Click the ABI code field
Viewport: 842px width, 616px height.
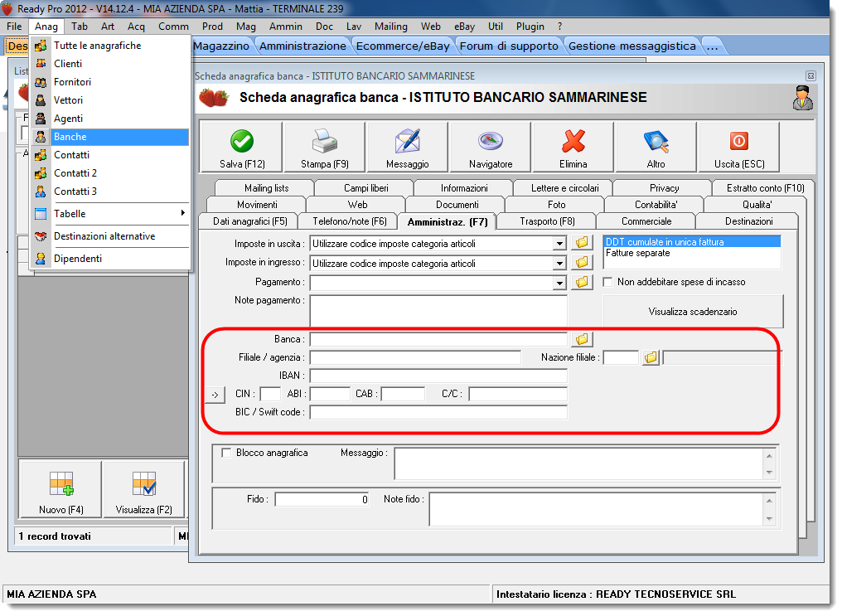coord(330,394)
